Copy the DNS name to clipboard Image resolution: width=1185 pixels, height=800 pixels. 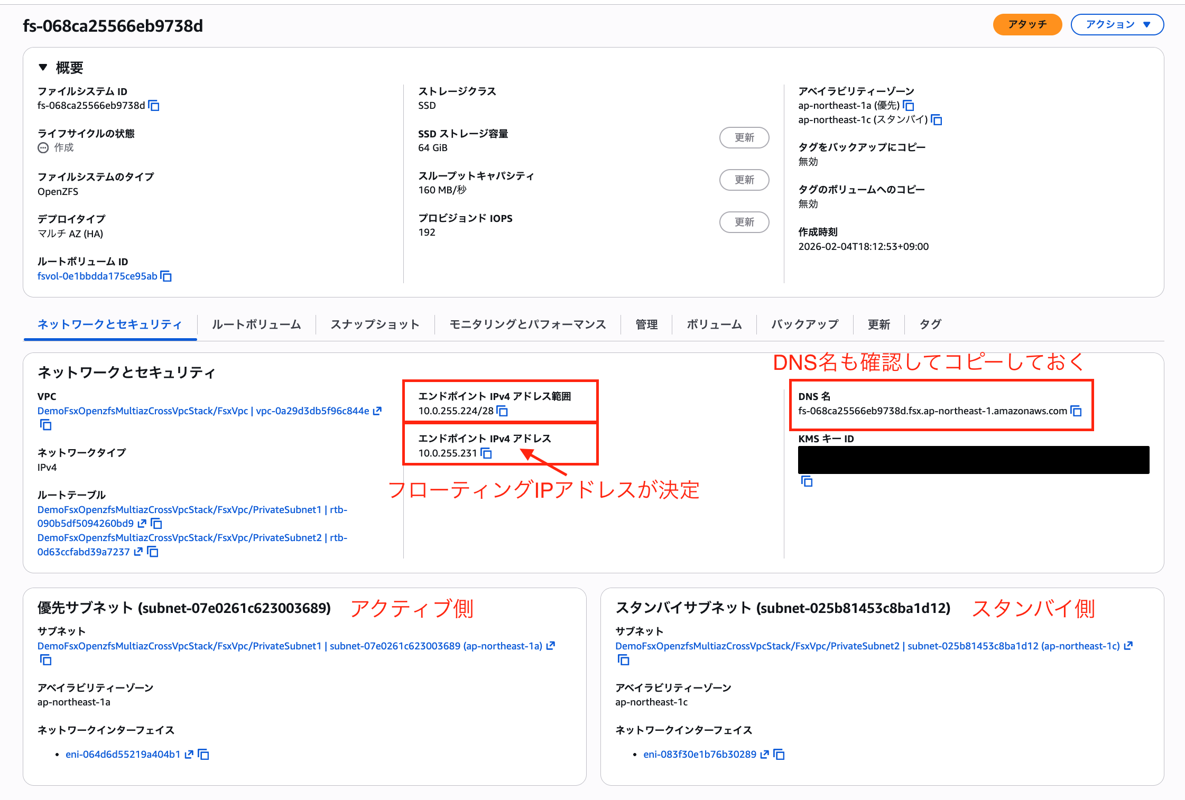pyautogui.click(x=1076, y=411)
